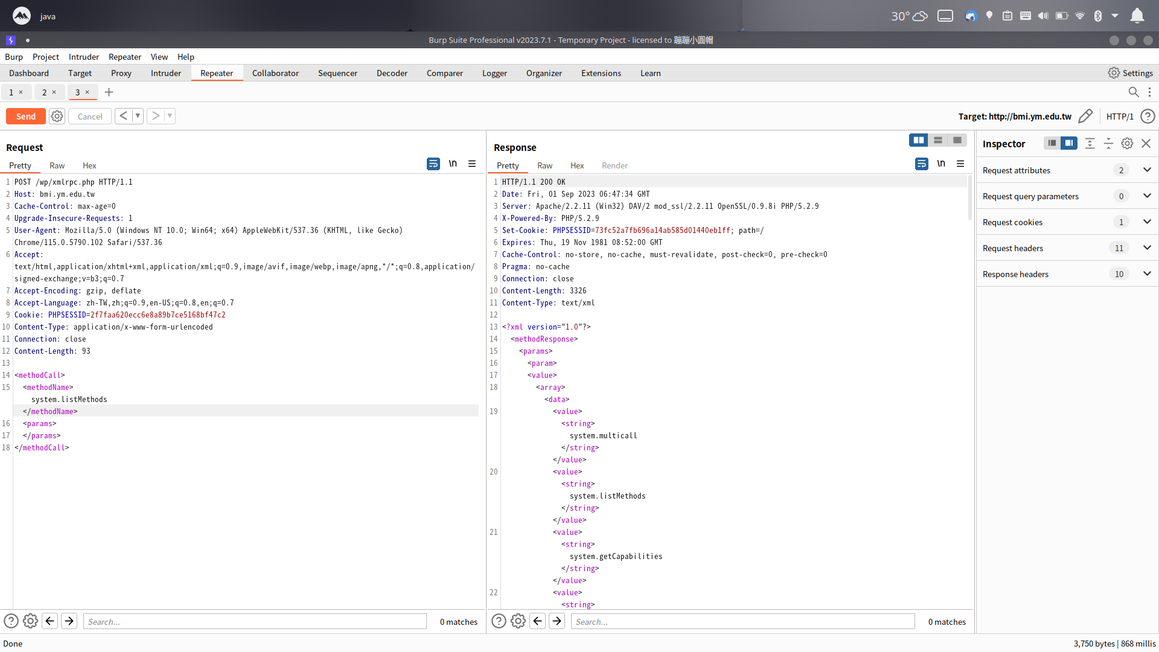Add a new Repeater tab

[109, 92]
